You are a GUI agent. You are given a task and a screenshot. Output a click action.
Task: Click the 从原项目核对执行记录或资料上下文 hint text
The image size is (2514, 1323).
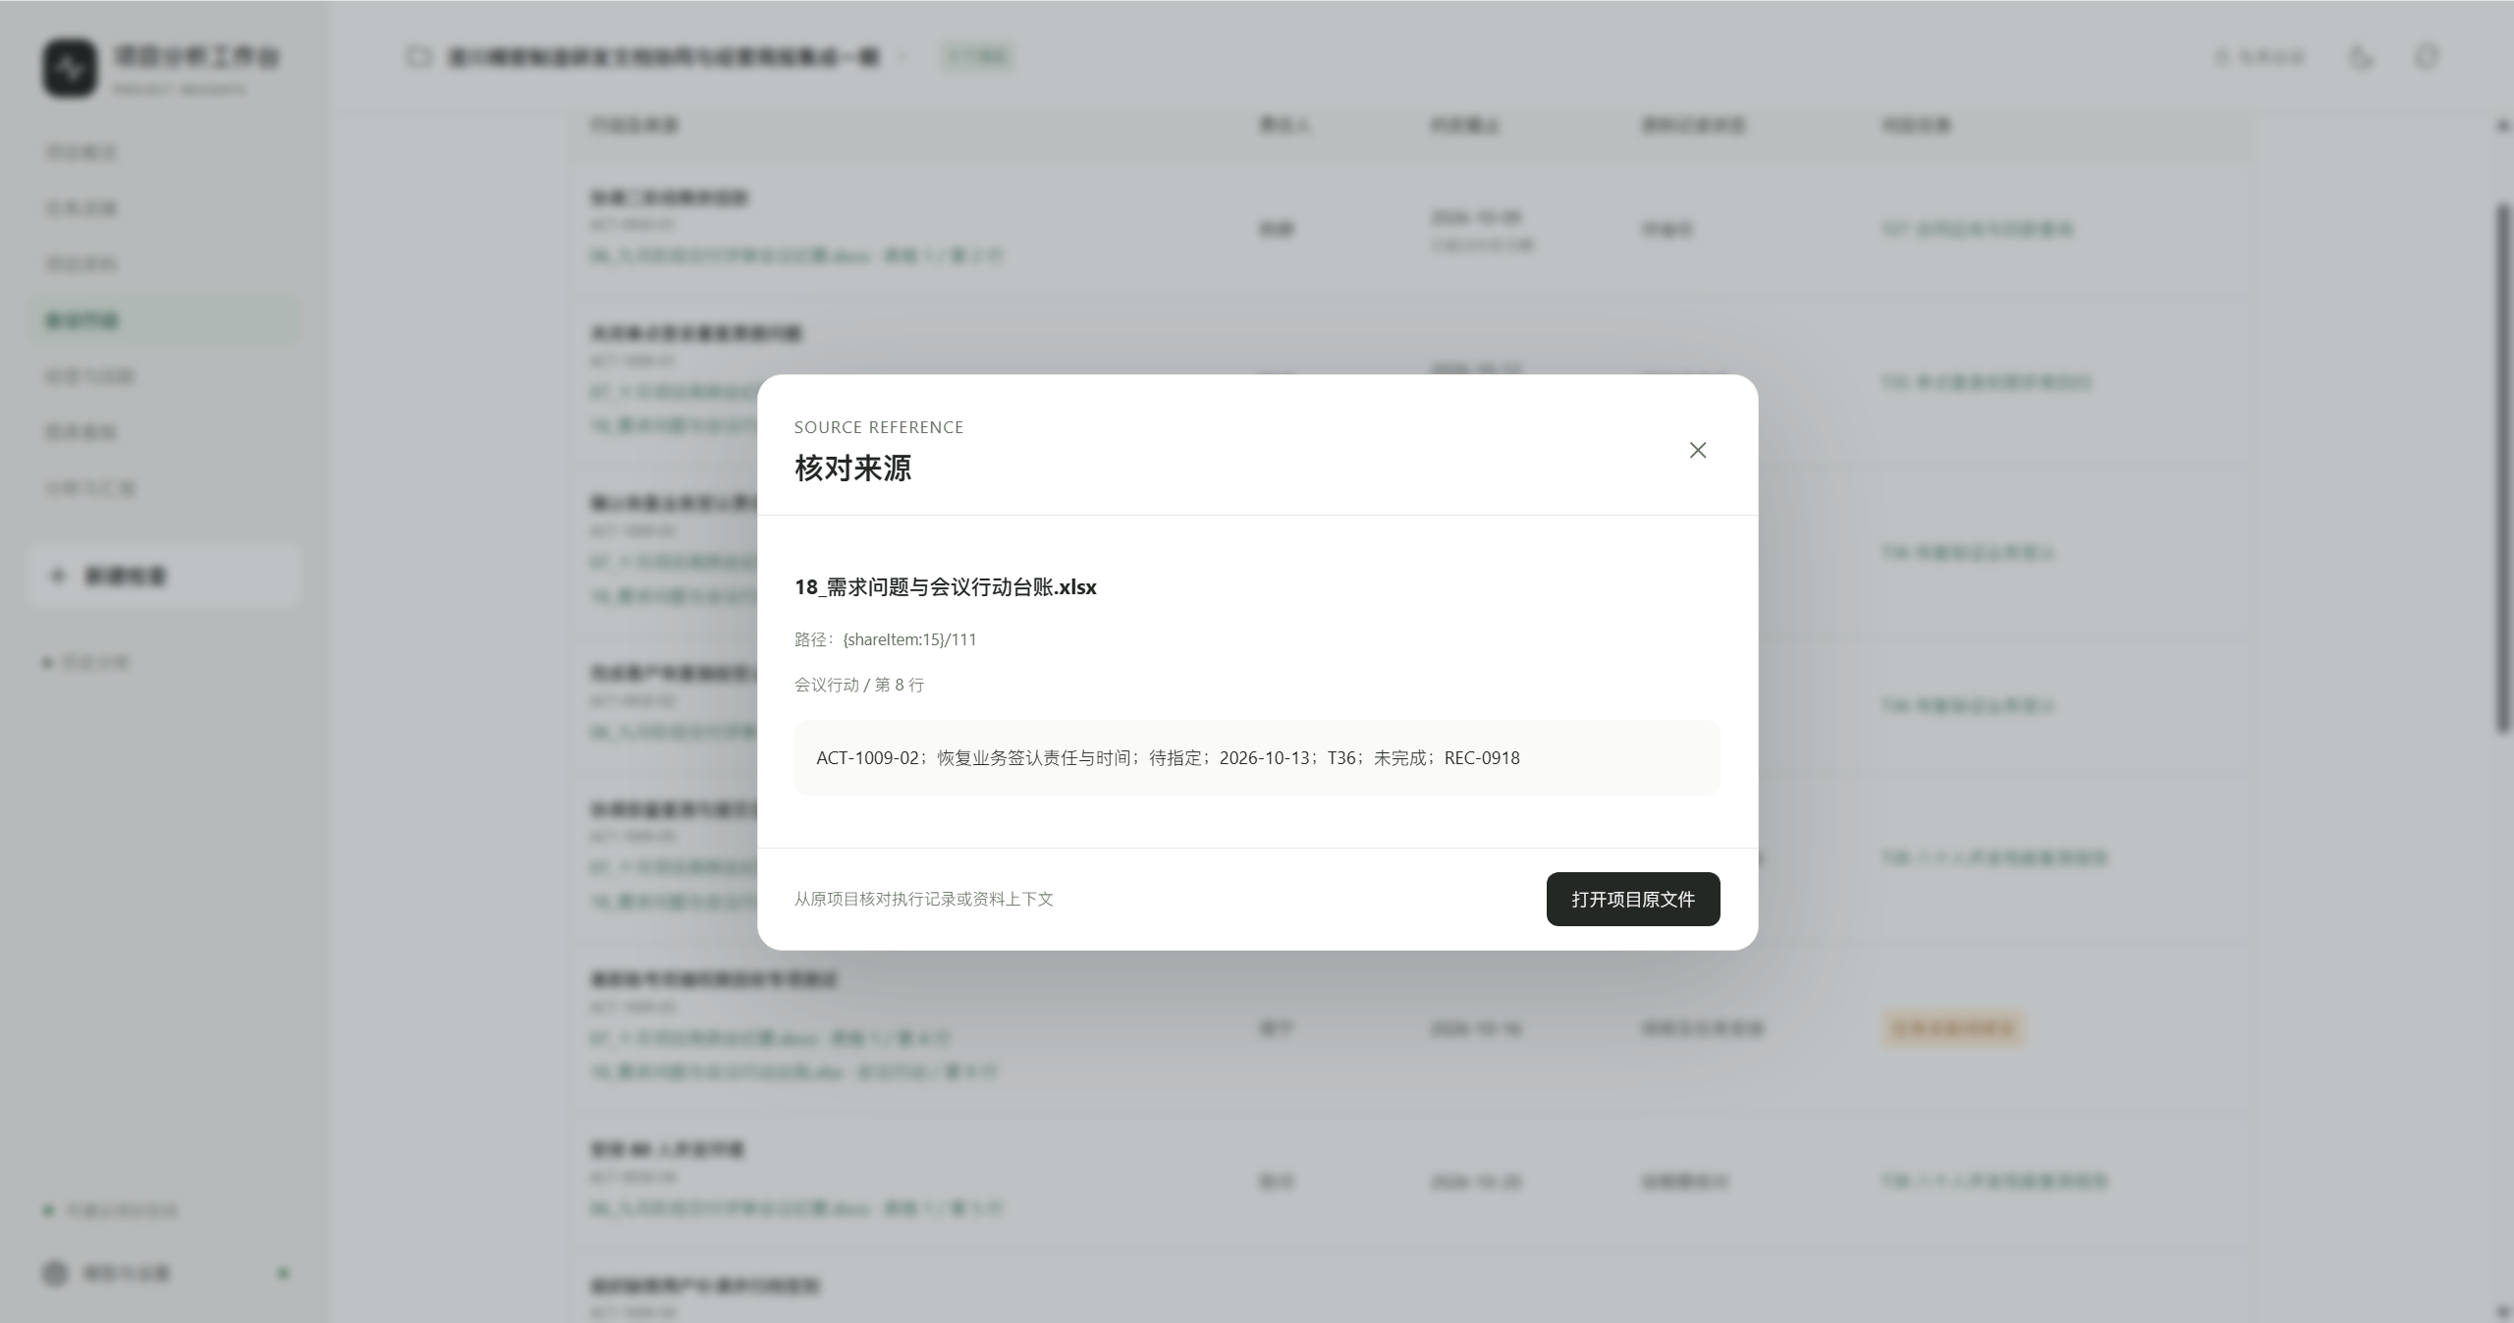coord(923,899)
